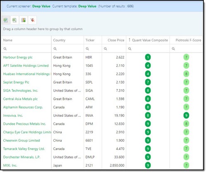Click Dundee Precious Metals' F-Score badge 8
The height and width of the screenshot is (173, 207).
click(186, 124)
